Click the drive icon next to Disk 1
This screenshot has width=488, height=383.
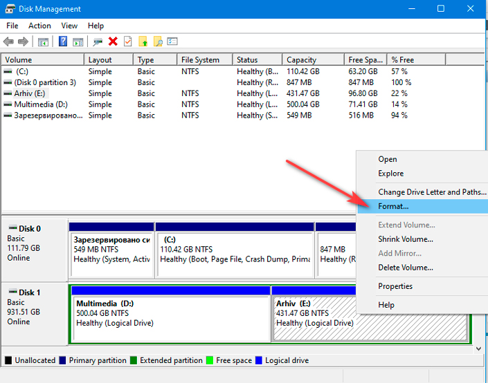click(12, 292)
